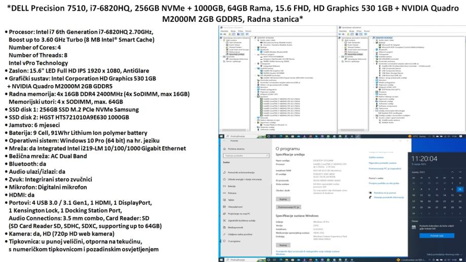The height and width of the screenshot is (262, 466).
Task: Select highlighted day 9 in calendar
Action: 460,189
